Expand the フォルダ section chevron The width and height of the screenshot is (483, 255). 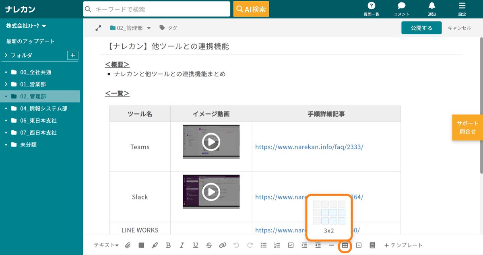(x=6, y=55)
